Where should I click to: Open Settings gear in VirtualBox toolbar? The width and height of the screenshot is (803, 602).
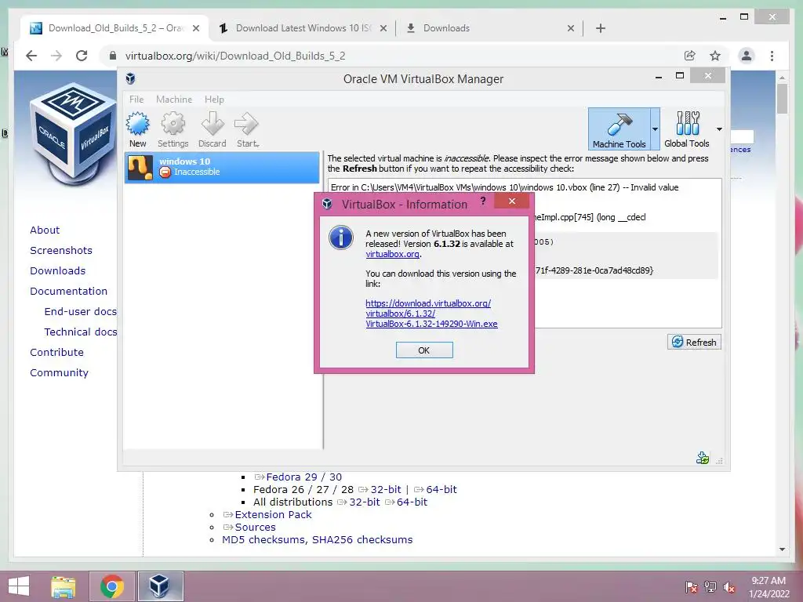[x=173, y=130]
